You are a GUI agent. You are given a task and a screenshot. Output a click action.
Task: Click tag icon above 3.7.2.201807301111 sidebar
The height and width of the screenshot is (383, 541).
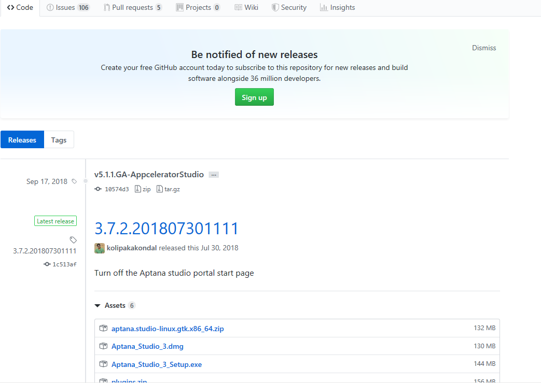(73, 240)
